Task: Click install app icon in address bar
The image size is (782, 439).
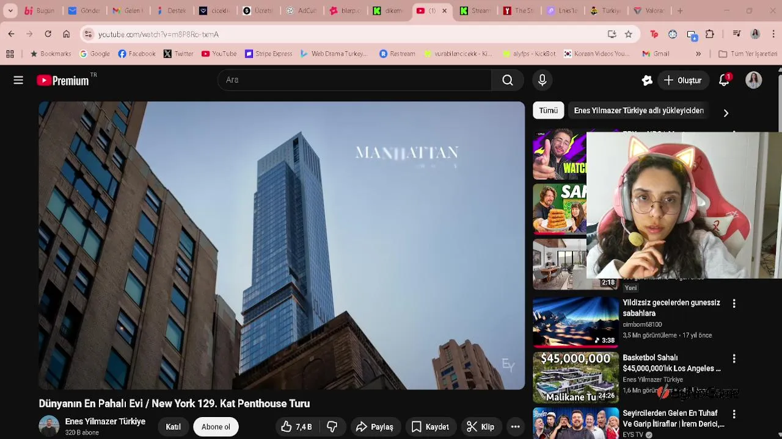Action: tap(612, 34)
